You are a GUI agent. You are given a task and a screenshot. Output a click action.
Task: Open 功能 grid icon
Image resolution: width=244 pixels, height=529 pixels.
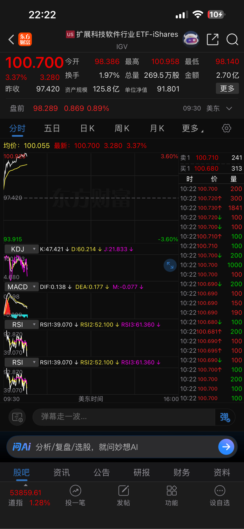click(172, 491)
